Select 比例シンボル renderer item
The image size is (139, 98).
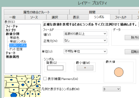pyautogui.click(x=18, y=45)
